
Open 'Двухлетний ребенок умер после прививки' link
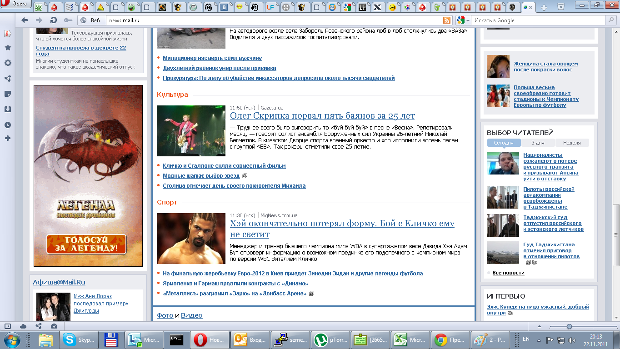[x=220, y=68]
